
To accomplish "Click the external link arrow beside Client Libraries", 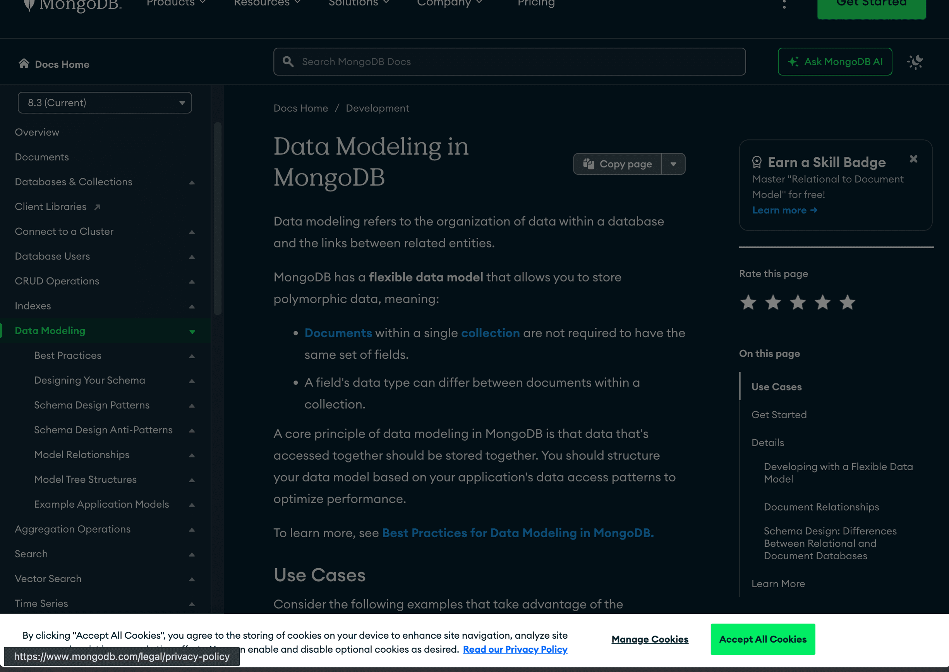I will 97,207.
